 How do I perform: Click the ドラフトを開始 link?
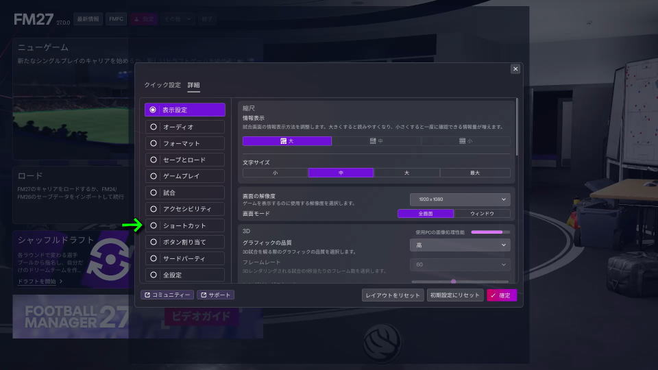[37, 282]
